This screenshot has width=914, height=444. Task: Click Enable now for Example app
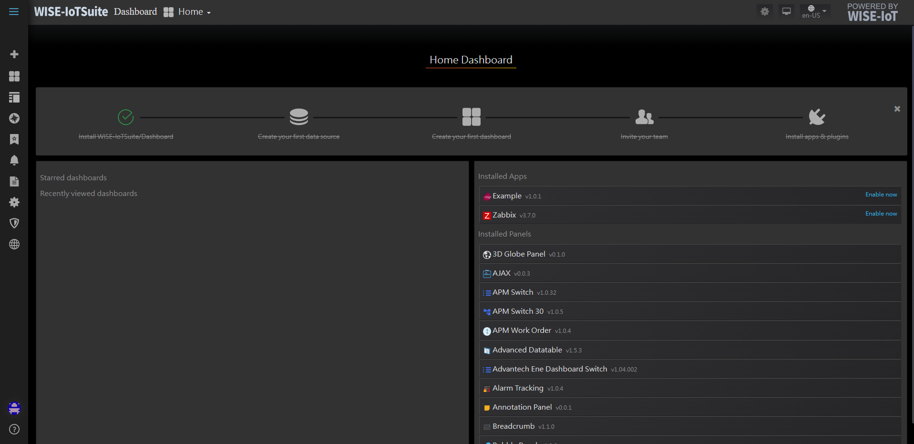tap(881, 195)
